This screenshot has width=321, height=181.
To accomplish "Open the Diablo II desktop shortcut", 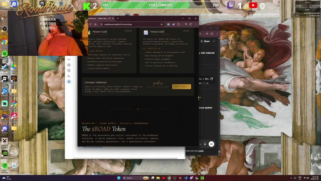I will 5,18.
